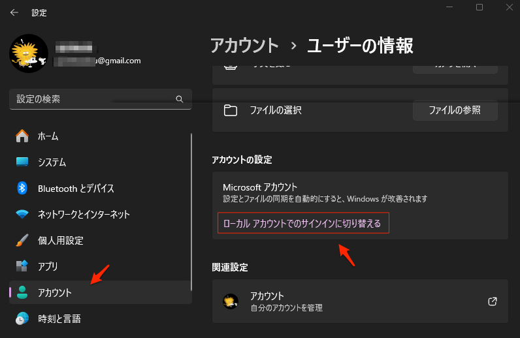Open Bluetooth とデバイス settings
The image size is (520, 338).
pos(101,188)
